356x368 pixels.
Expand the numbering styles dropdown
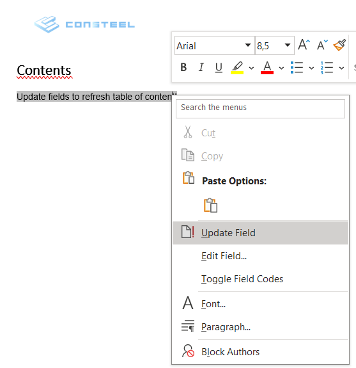342,68
